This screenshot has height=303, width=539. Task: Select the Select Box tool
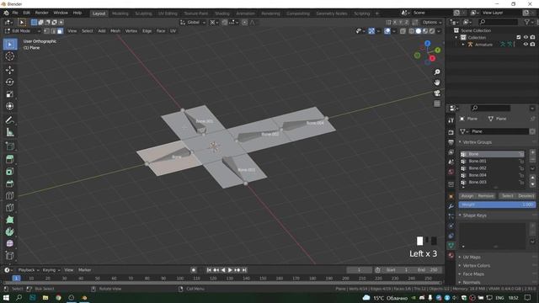click(x=9, y=45)
